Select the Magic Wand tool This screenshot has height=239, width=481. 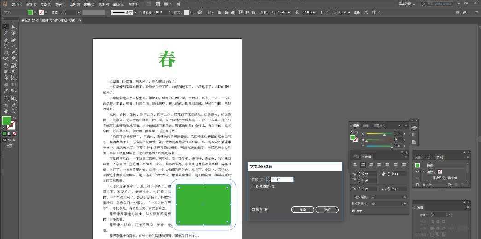point(6,34)
